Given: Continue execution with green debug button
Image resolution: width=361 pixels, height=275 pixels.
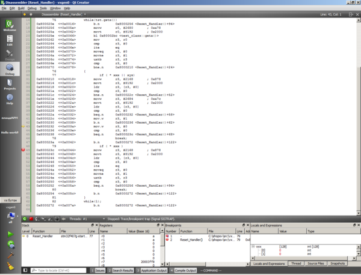Looking at the screenshot, I should click(x=25, y=219).
